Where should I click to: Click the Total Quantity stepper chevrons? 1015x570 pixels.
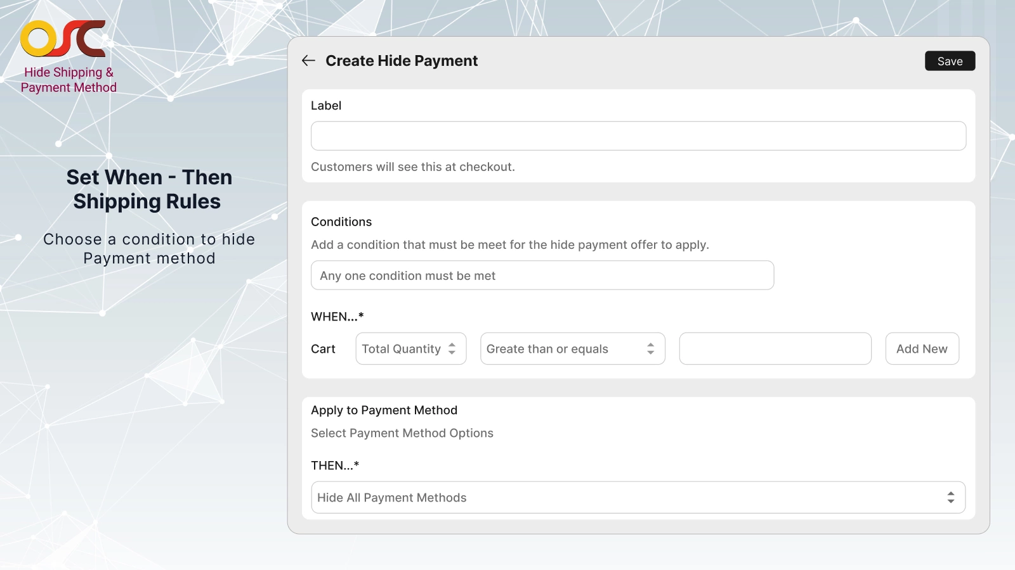[x=451, y=348]
